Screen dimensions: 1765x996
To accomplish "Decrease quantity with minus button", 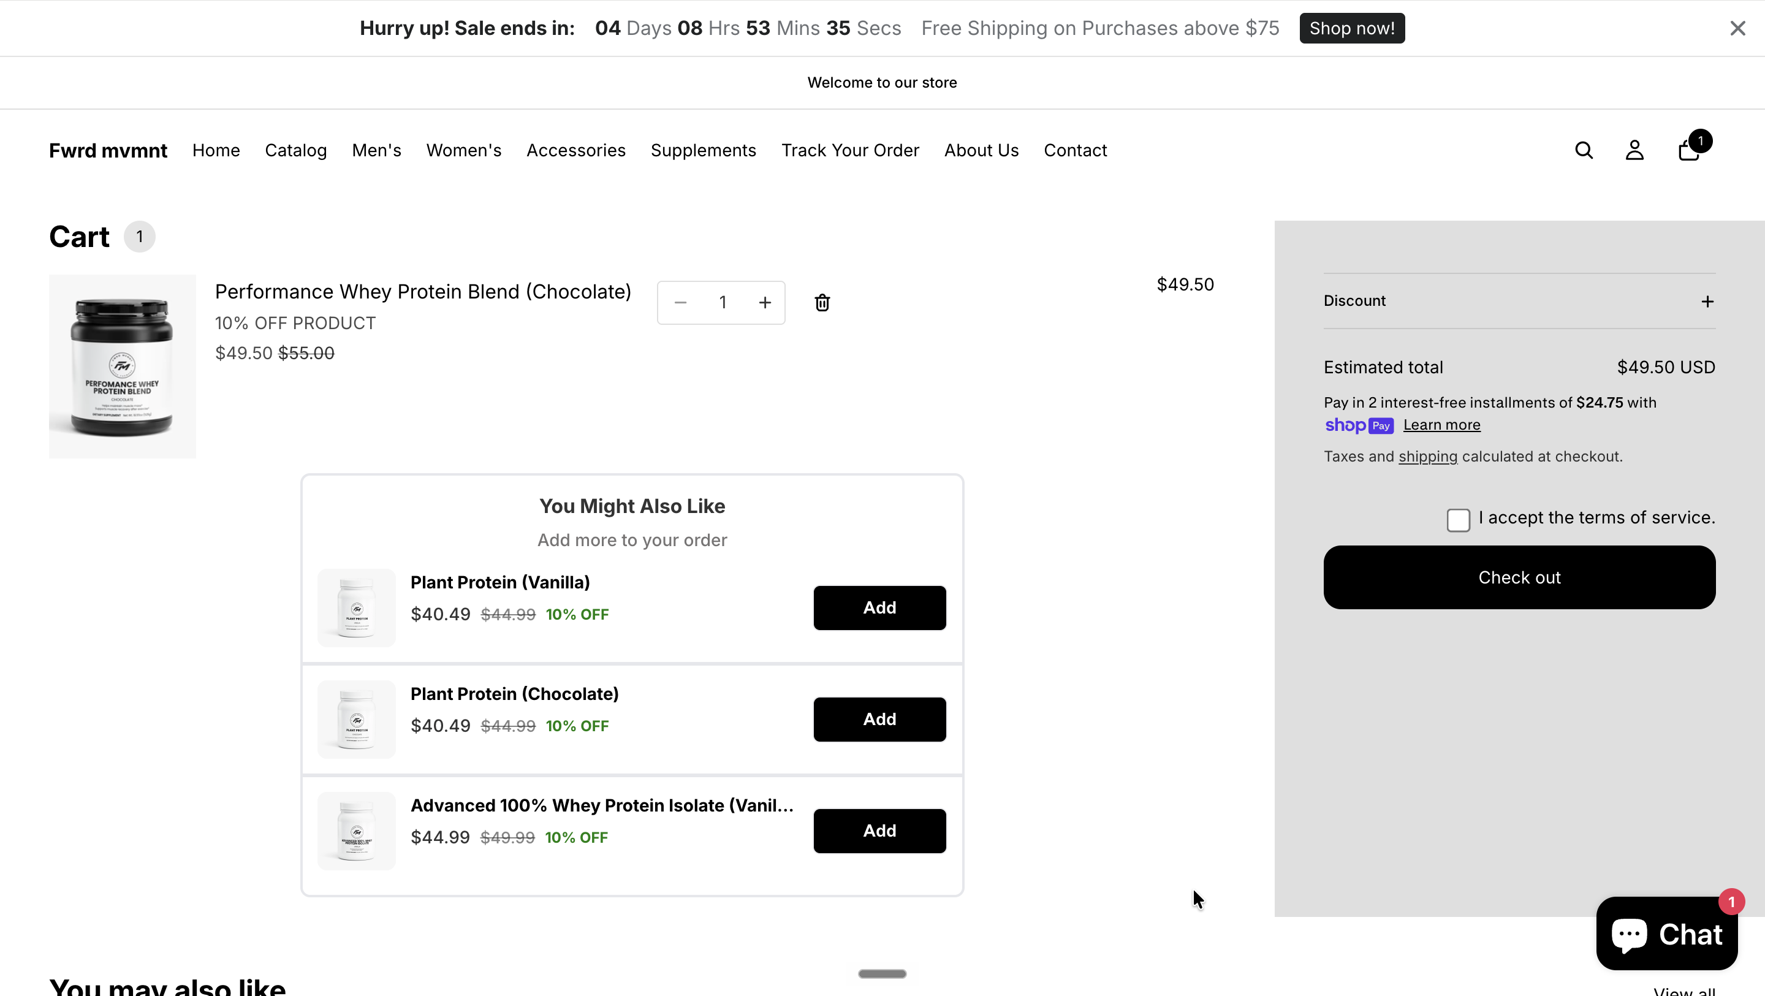I will coord(680,302).
